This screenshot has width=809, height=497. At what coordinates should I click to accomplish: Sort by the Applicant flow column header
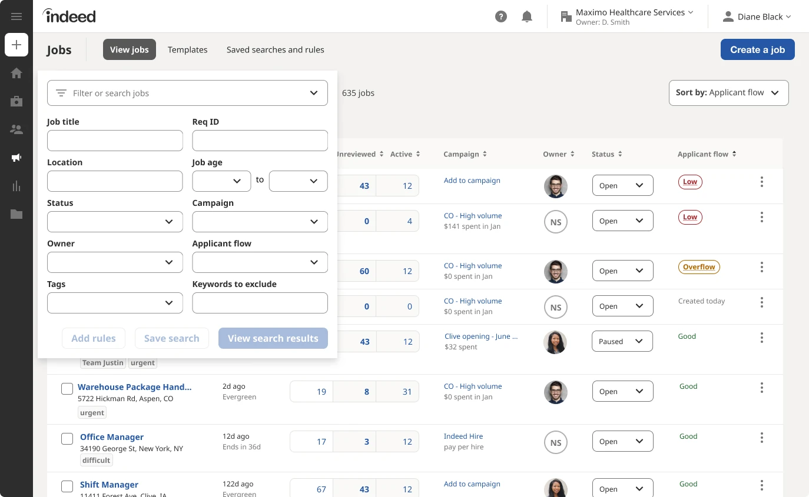click(707, 154)
